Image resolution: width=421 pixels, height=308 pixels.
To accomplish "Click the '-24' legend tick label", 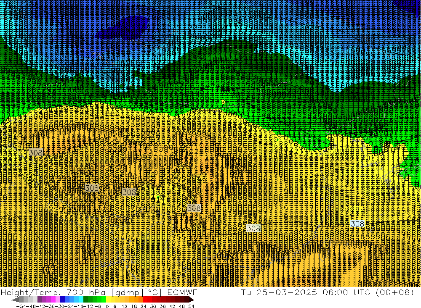I will [69, 306].
